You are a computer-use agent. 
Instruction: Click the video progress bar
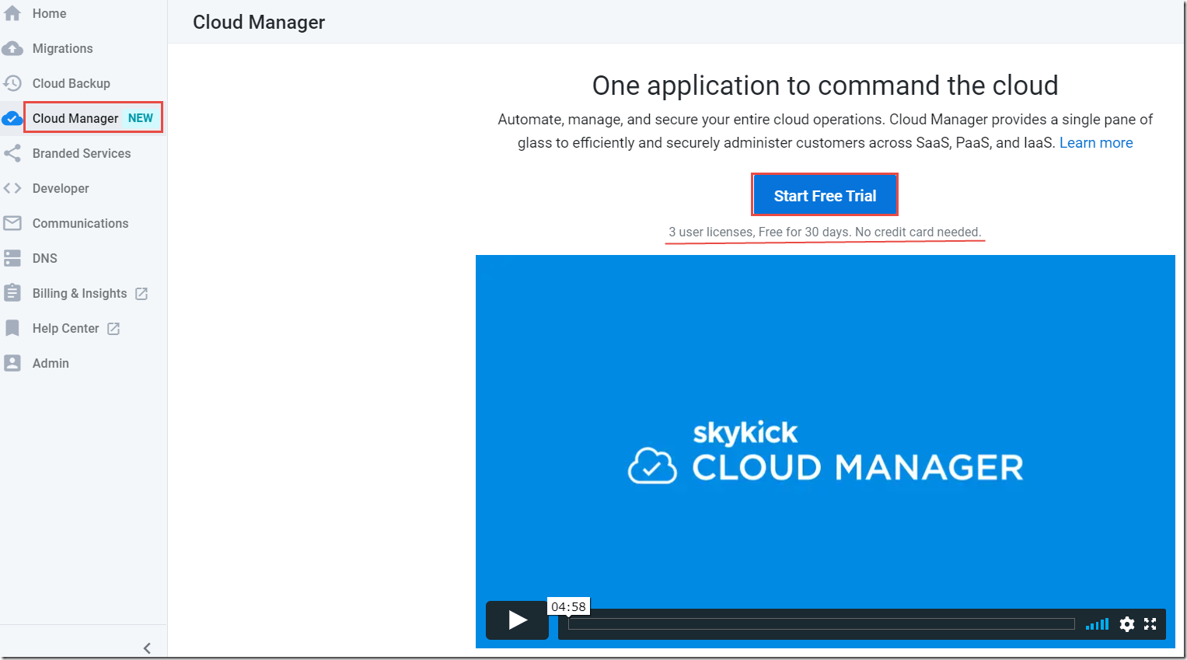(821, 623)
